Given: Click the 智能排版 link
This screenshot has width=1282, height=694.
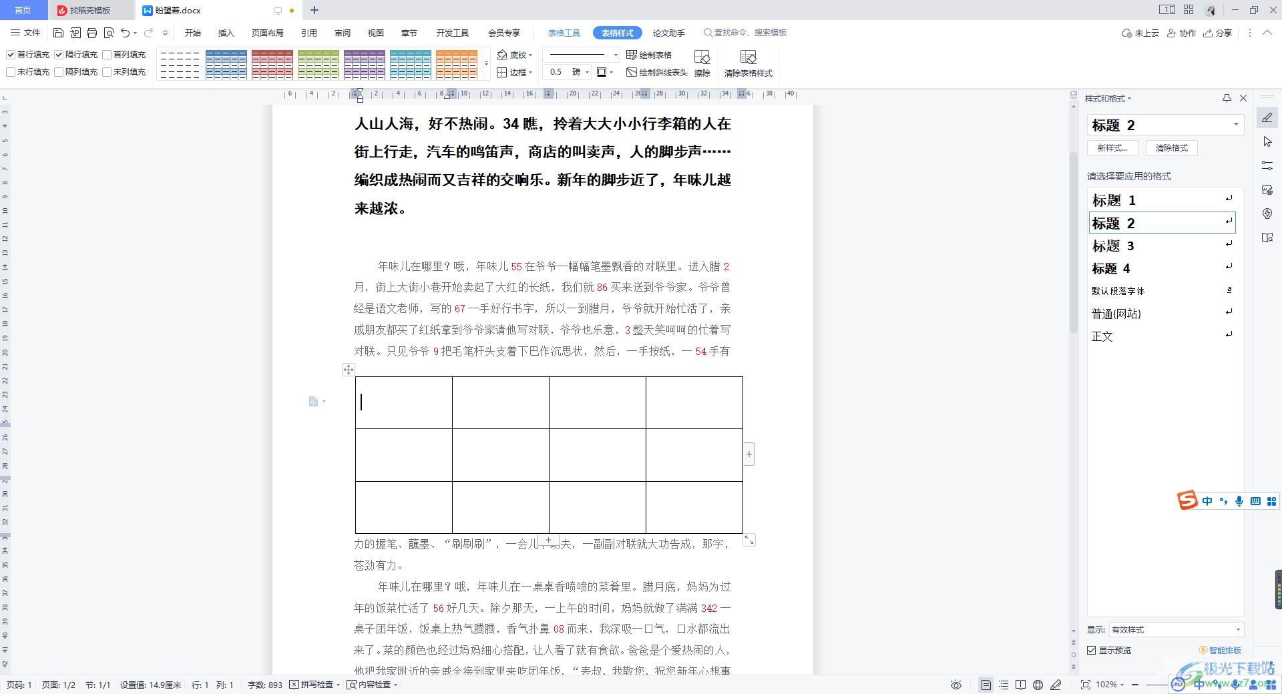Looking at the screenshot, I should click(x=1221, y=650).
